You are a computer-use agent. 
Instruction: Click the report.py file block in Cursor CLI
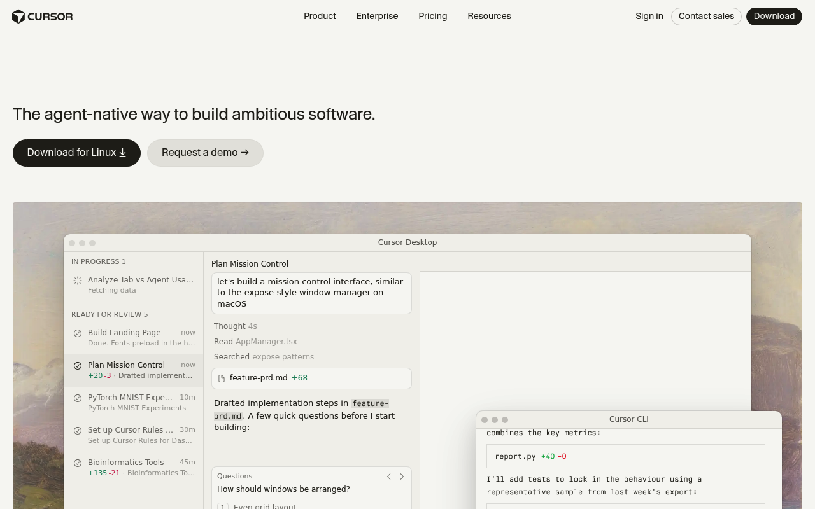(626, 456)
